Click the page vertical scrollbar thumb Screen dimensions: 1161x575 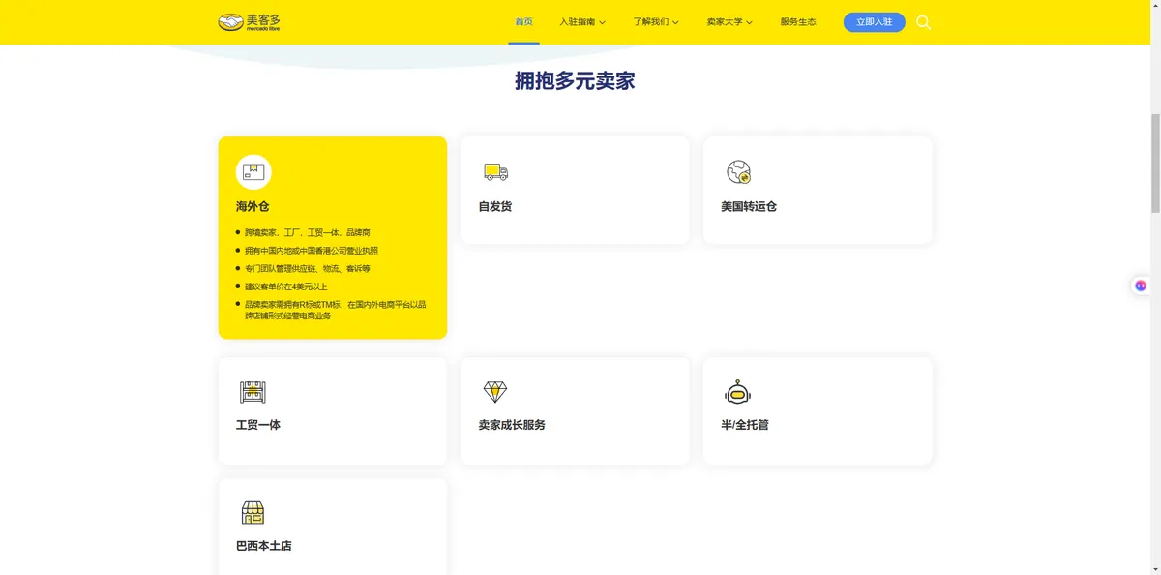point(1155,163)
